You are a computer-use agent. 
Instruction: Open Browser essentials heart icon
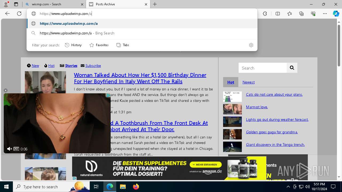coord(313,14)
